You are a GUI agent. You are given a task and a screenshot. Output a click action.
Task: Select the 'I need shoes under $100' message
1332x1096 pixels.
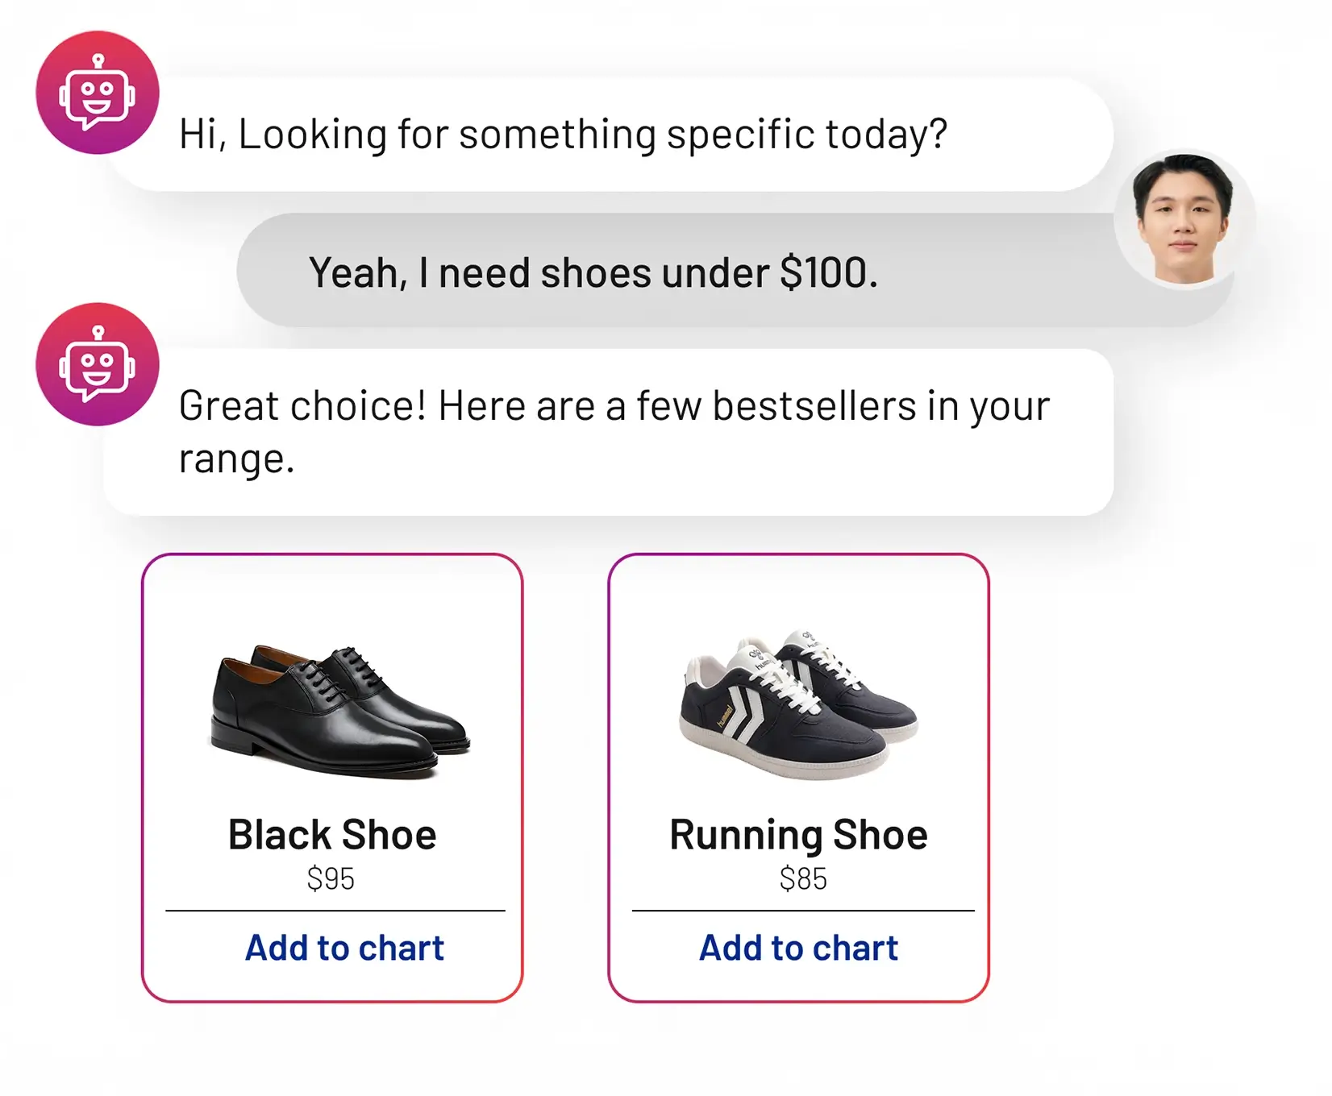point(593,272)
